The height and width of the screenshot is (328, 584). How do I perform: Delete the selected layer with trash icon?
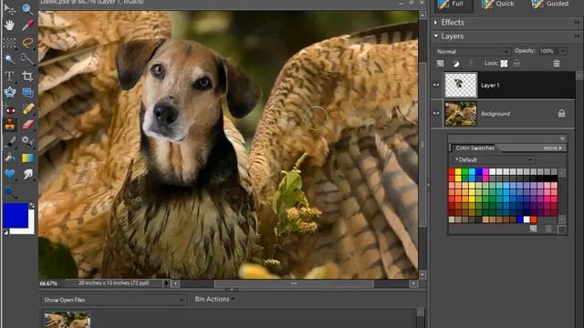(557, 64)
